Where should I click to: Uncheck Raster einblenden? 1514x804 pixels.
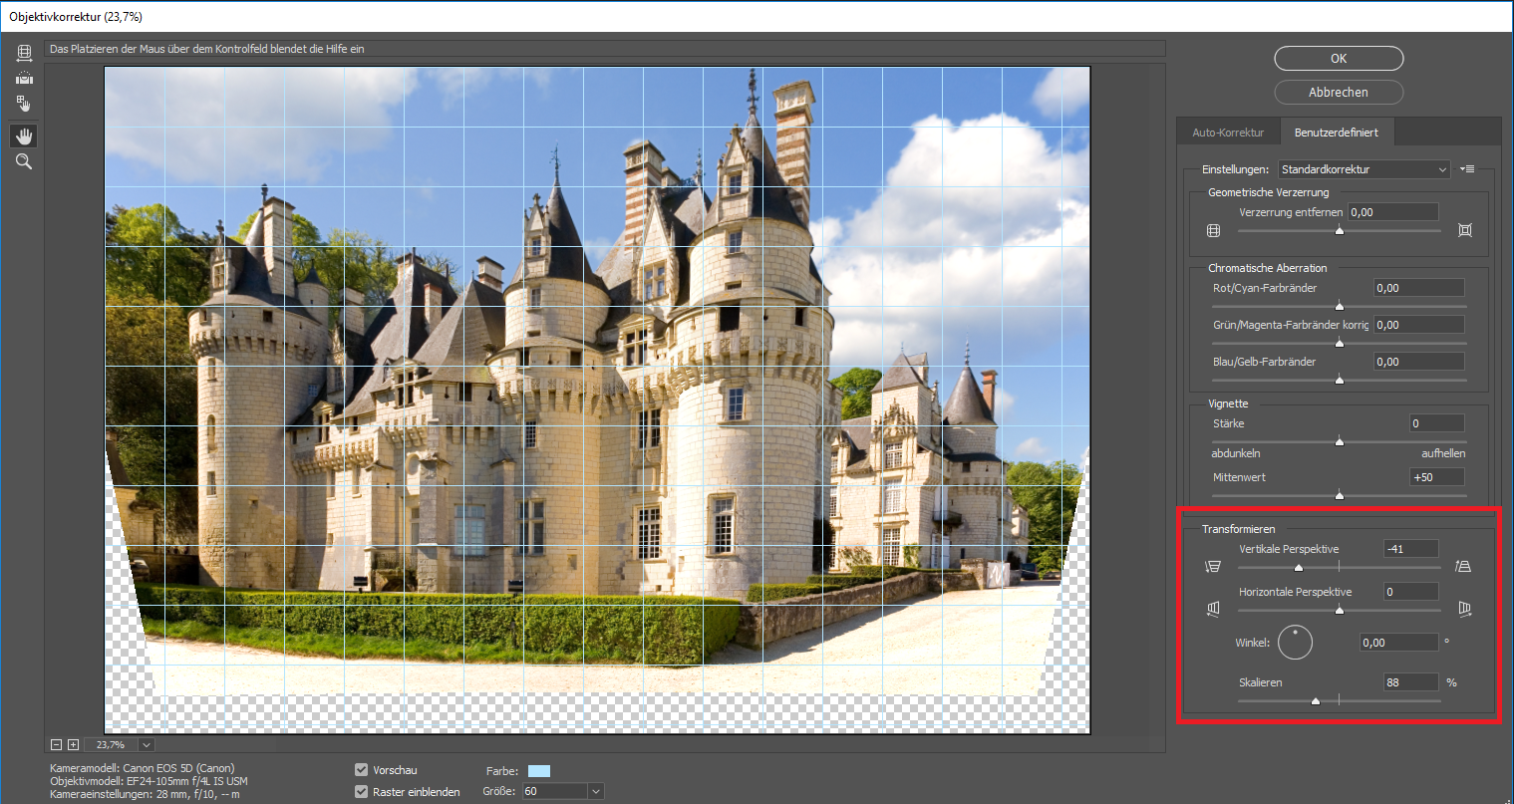pyautogui.click(x=362, y=792)
